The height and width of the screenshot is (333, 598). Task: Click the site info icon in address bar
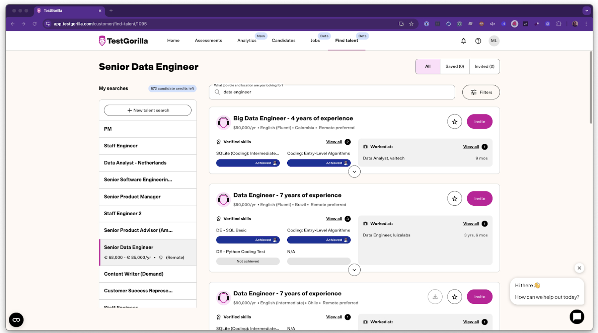click(x=48, y=24)
